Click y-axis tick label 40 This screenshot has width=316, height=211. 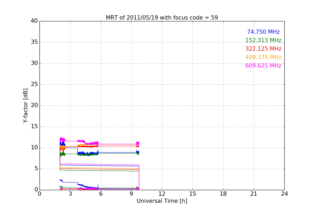(34, 21)
